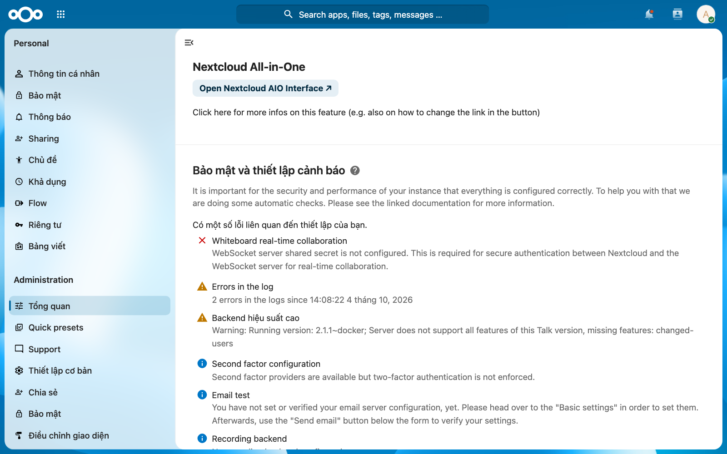Open Chủ đề settings
Screen dimensions: 727x454
tap(90, 160)
